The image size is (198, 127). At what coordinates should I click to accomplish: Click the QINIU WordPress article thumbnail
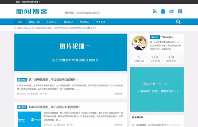(x=29, y=119)
